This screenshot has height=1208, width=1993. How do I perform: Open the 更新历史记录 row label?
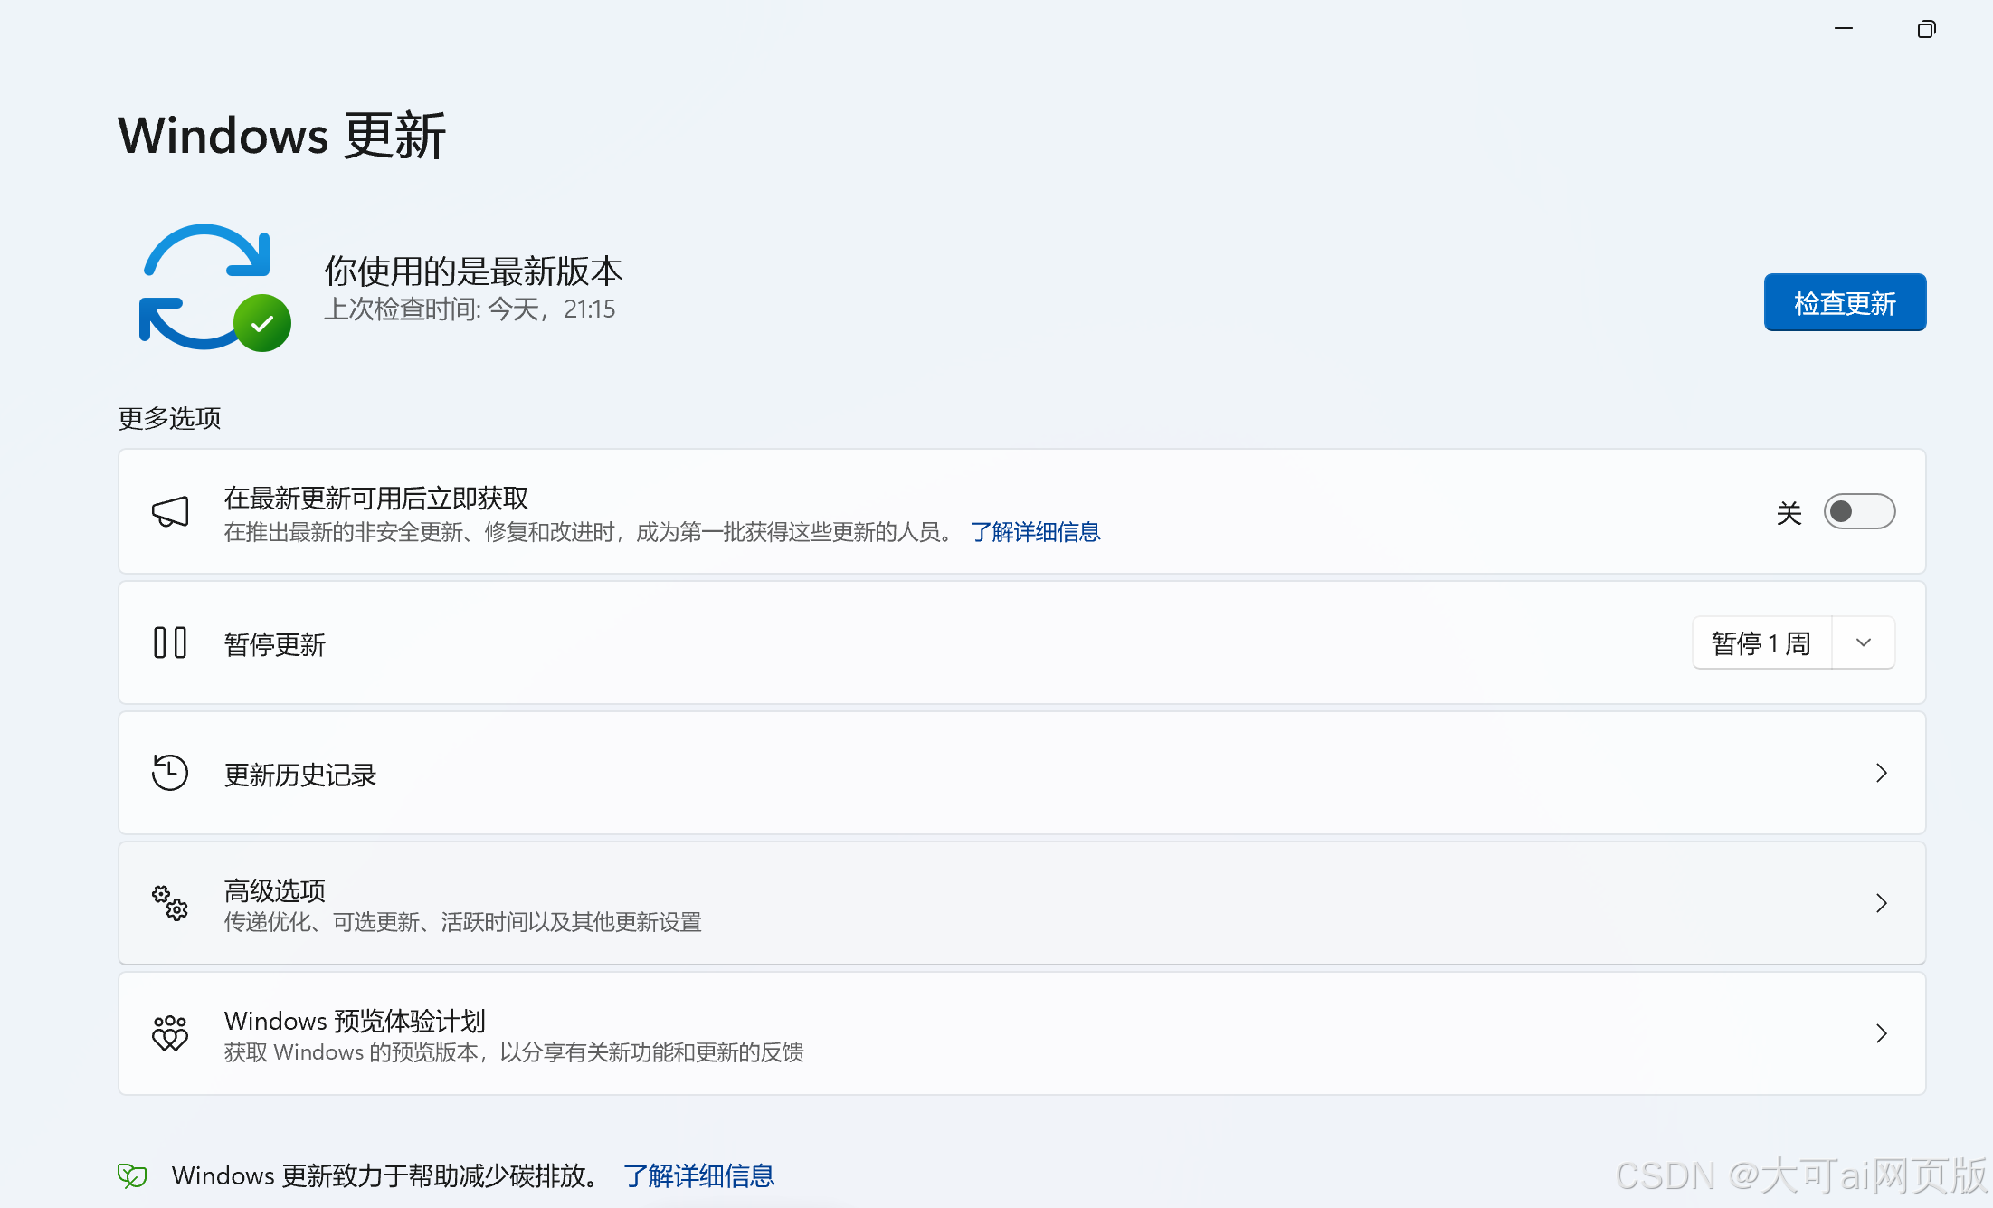click(300, 775)
